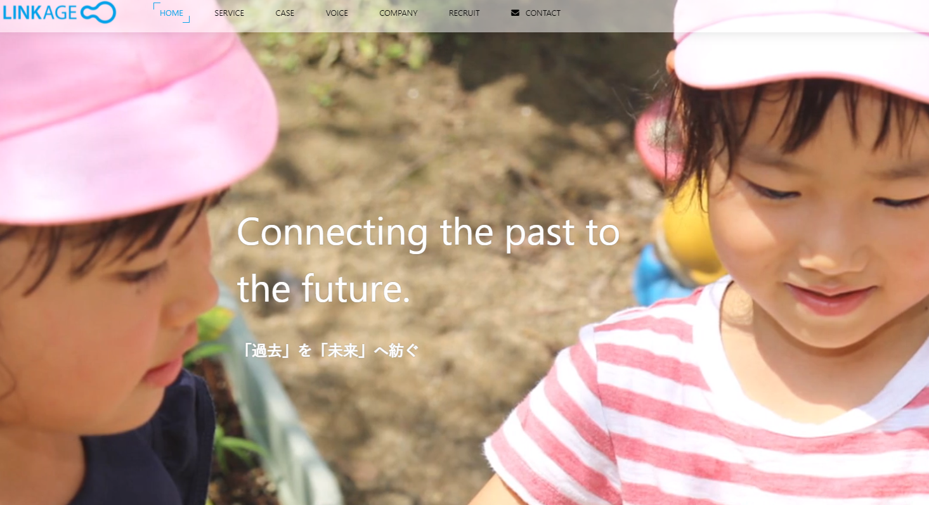Click the infinity loop logo symbol

[x=98, y=12]
